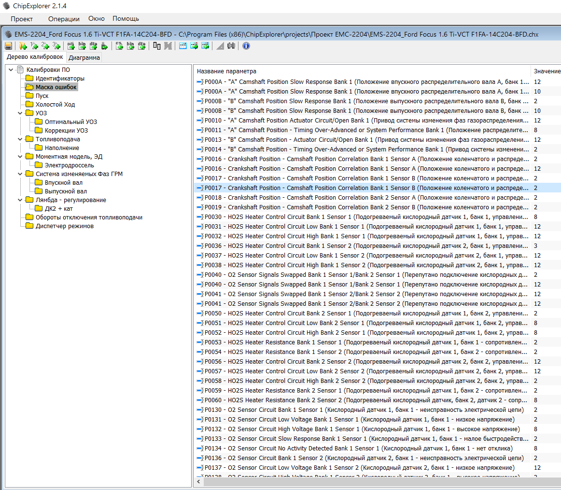Click the compare columns toolbar icon
Image resolution: width=561 pixels, height=490 pixels.
[x=157, y=46]
